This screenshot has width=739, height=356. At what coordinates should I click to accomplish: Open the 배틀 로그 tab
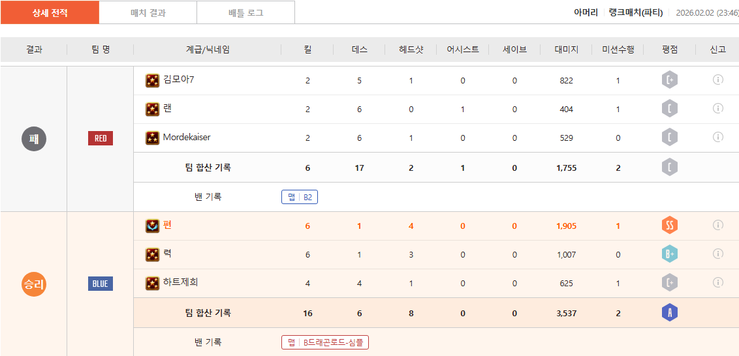(x=245, y=12)
